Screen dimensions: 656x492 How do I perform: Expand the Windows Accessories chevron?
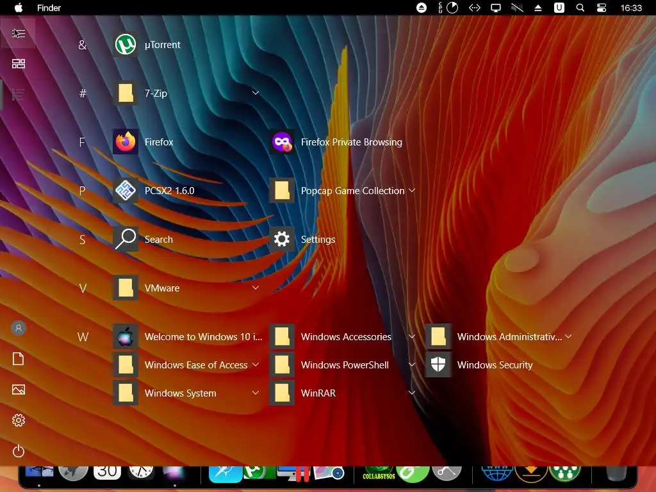click(412, 336)
